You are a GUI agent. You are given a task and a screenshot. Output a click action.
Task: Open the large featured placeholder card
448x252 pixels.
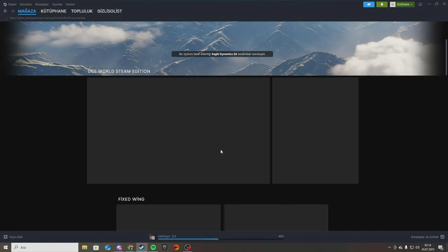click(178, 131)
